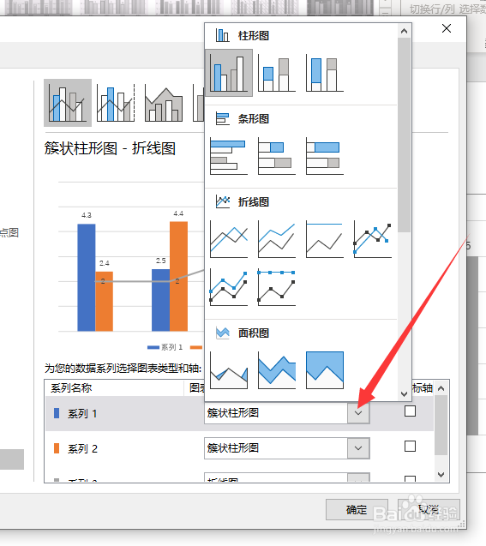The image size is (486, 546).
Task: Select the basic area chart icon
Action: coord(229,369)
